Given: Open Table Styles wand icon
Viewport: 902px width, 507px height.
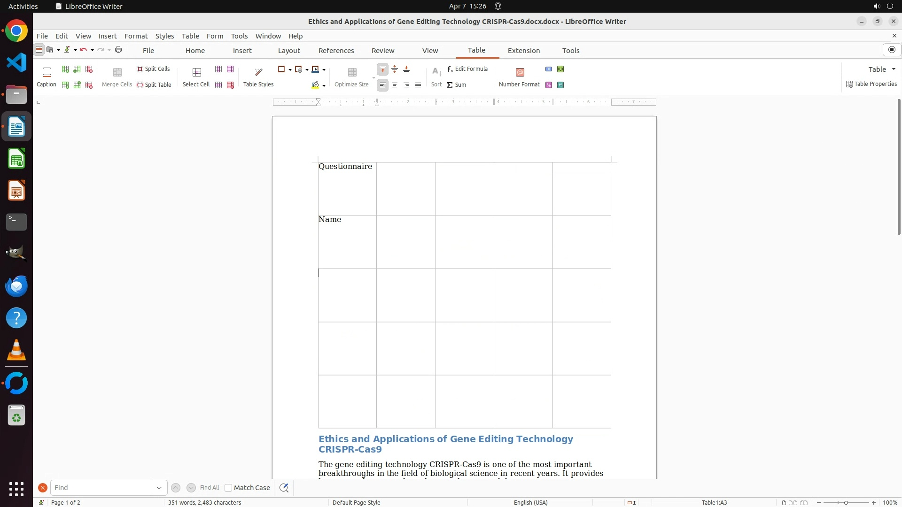Looking at the screenshot, I should 258,72.
